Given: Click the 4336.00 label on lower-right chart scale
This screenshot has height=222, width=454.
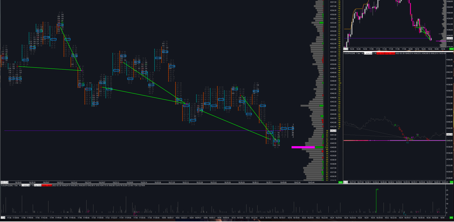Looking at the screenshot, I should coord(449,153).
